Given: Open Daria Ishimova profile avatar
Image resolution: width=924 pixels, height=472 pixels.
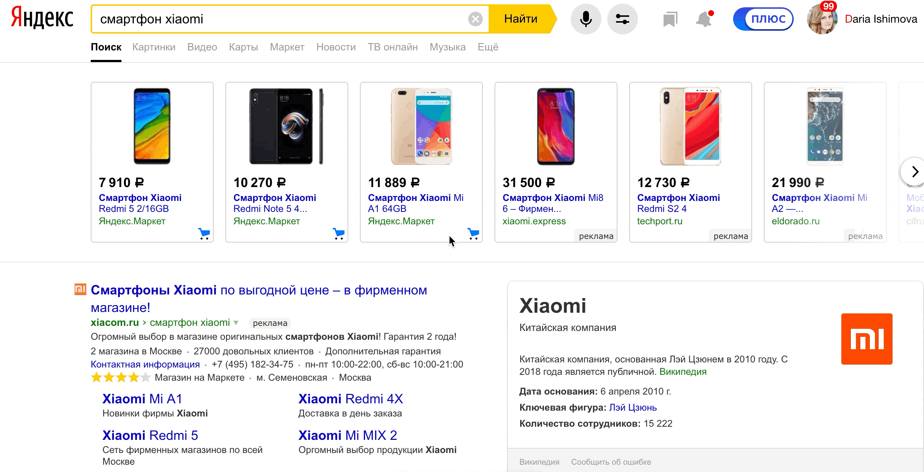Looking at the screenshot, I should [822, 20].
